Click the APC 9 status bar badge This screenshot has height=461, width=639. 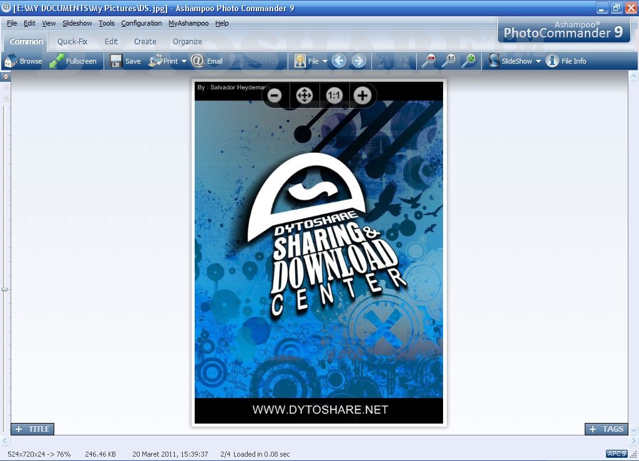[x=616, y=454]
